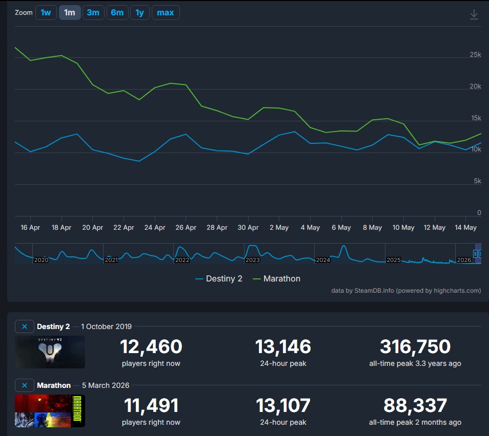Set chart zoom to 1y
The width and height of the screenshot is (489, 436).
click(x=140, y=13)
